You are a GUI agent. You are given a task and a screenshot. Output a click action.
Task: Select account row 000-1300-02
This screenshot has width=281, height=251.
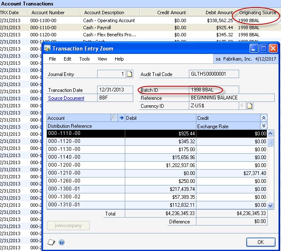click(157, 197)
